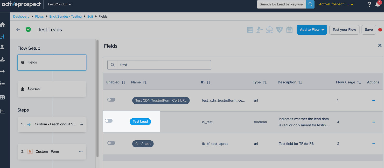
Task: Enable the Test CDN TrustedForm Cert URL toggle
Action: (x=111, y=100)
